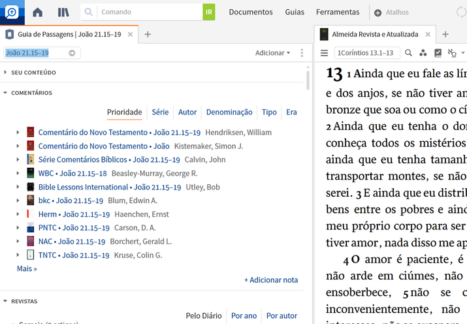Screen dimensions: 467x324
Task: Select the Guia de Passagens tab
Action: 69,35
